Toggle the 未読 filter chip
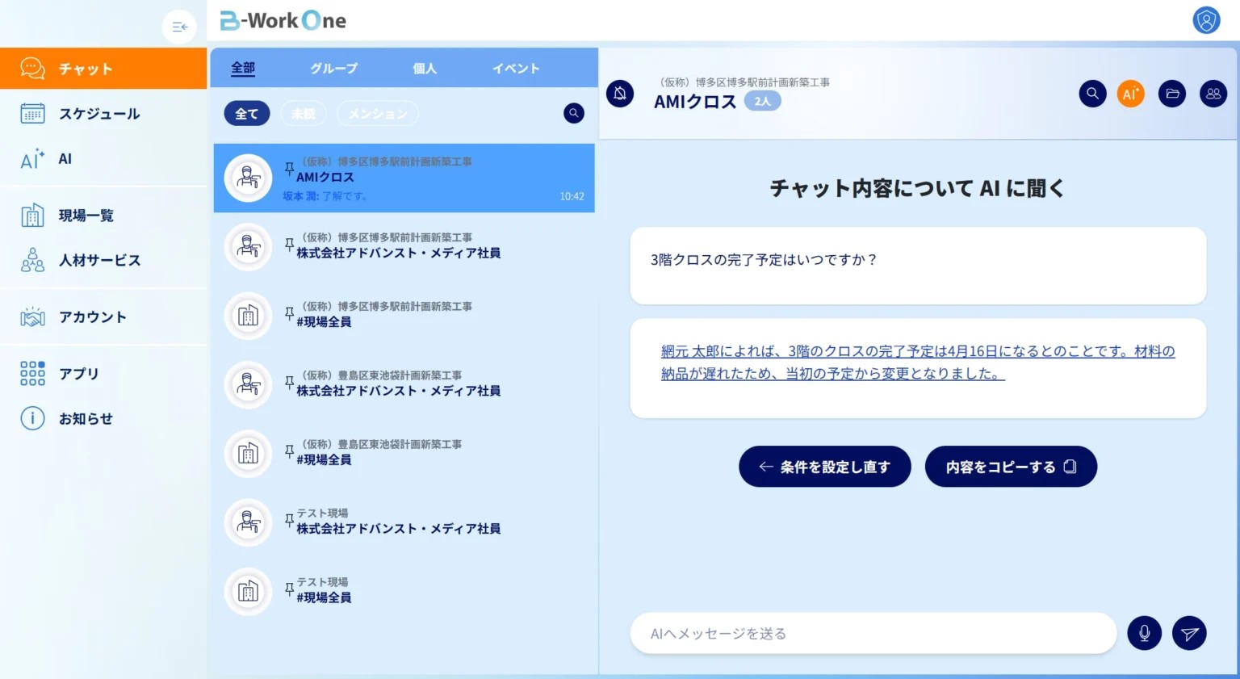This screenshot has height=679, width=1240. point(303,113)
